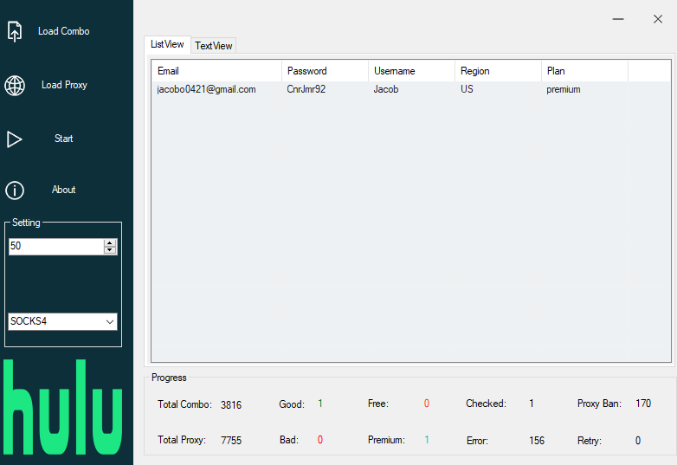Minimize the checker window
This screenshot has height=465, width=677.
click(x=618, y=19)
